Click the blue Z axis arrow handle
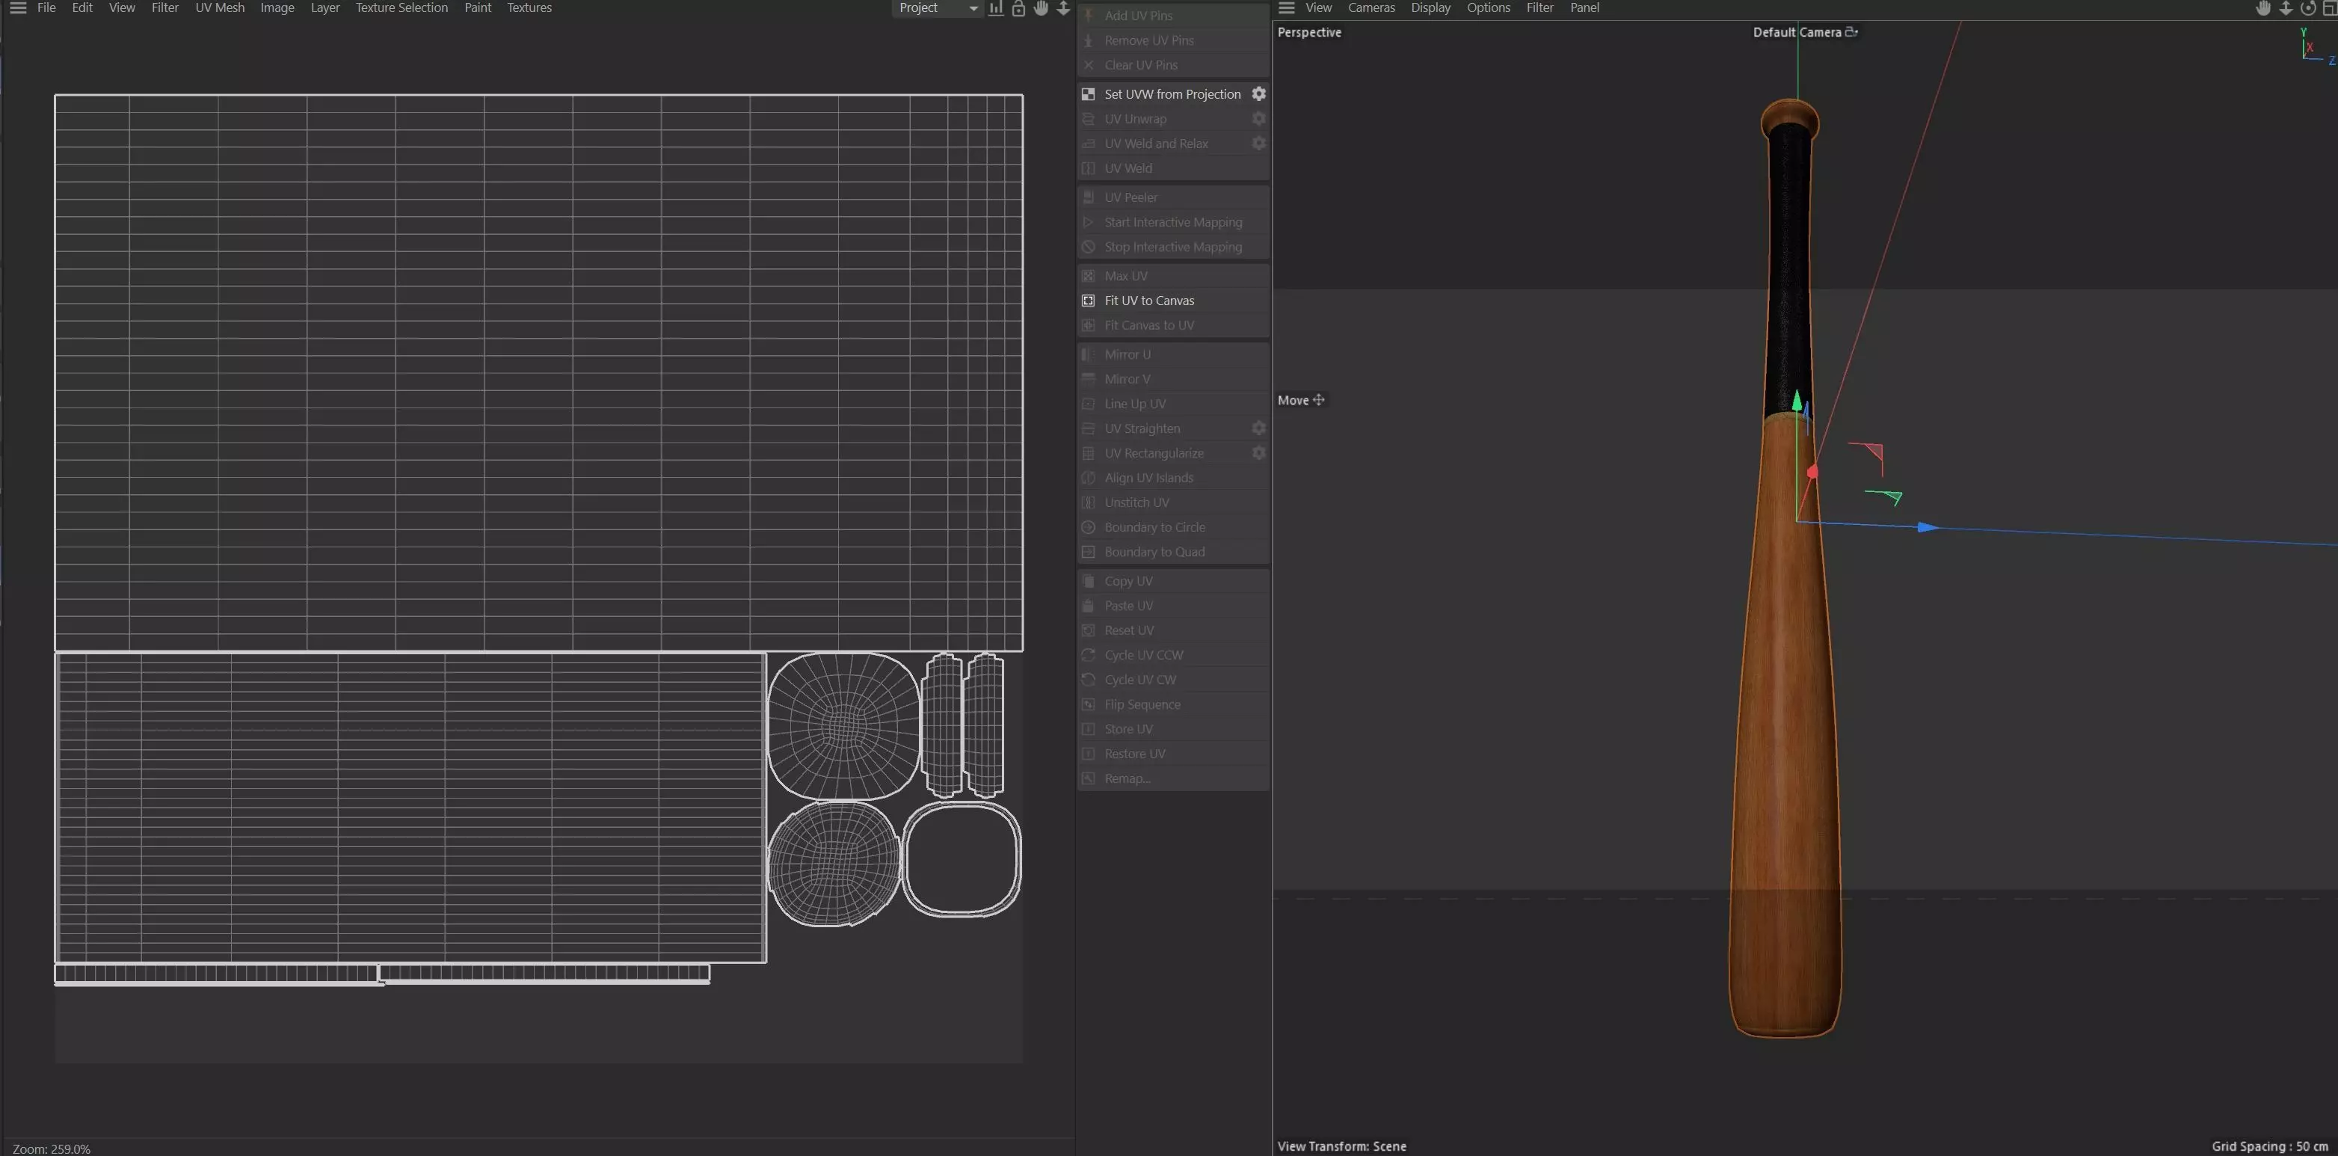This screenshot has height=1156, width=2338. pyautogui.click(x=1927, y=527)
